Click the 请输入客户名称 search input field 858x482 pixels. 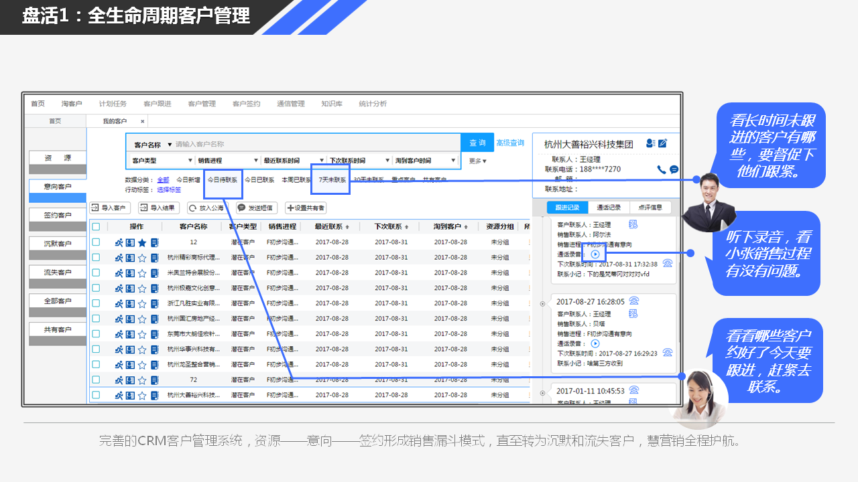coord(315,144)
